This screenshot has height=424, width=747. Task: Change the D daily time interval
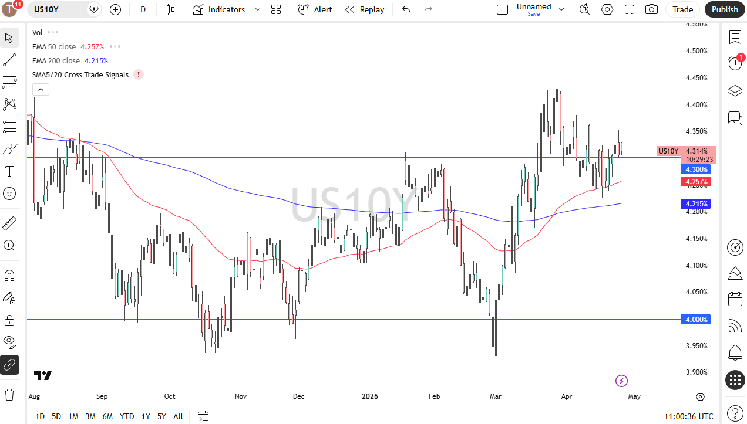pyautogui.click(x=143, y=9)
